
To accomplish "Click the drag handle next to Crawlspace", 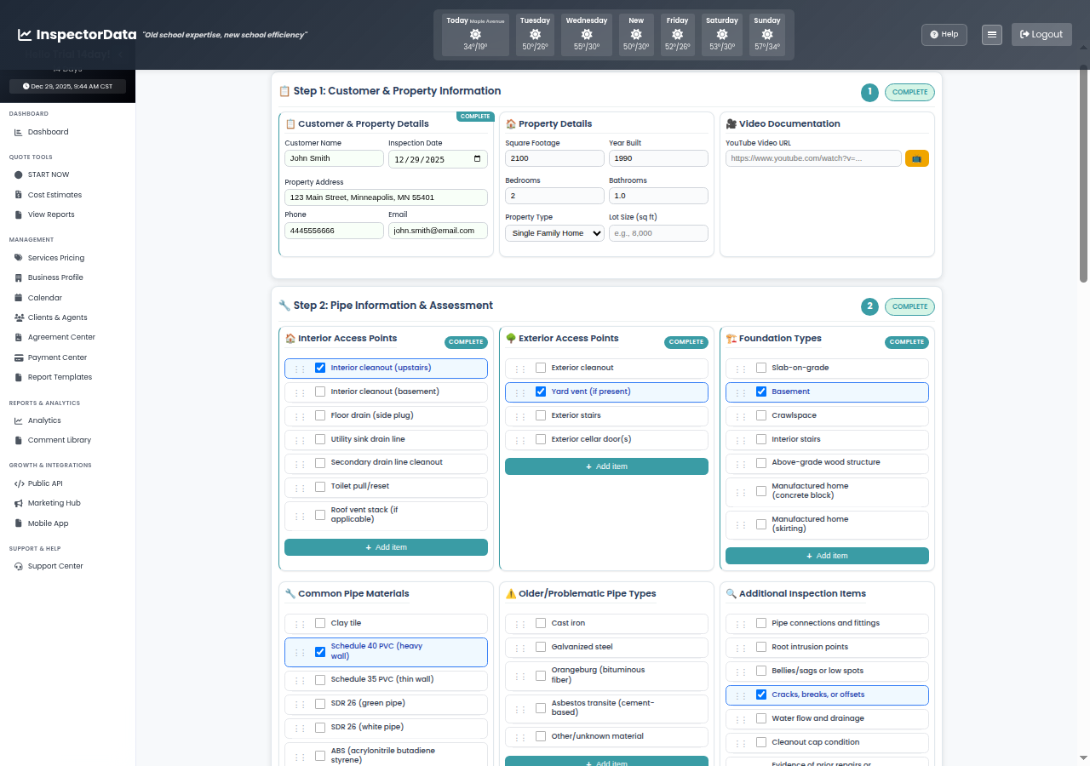I will [740, 416].
